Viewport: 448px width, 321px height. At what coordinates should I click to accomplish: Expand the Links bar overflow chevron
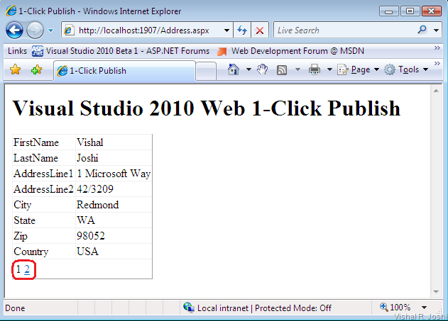tap(437, 48)
